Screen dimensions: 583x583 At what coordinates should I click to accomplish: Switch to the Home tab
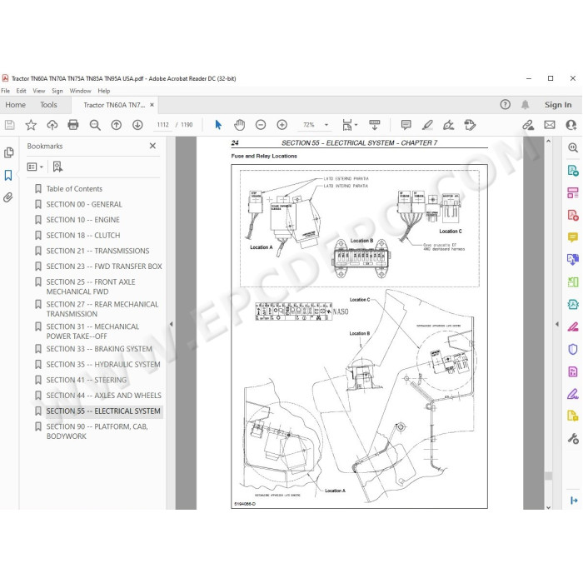15,105
